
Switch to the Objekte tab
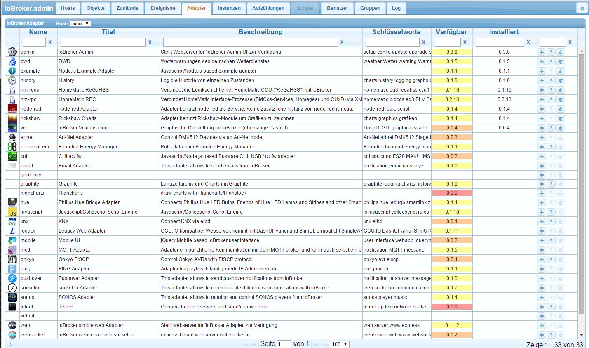tap(96, 8)
